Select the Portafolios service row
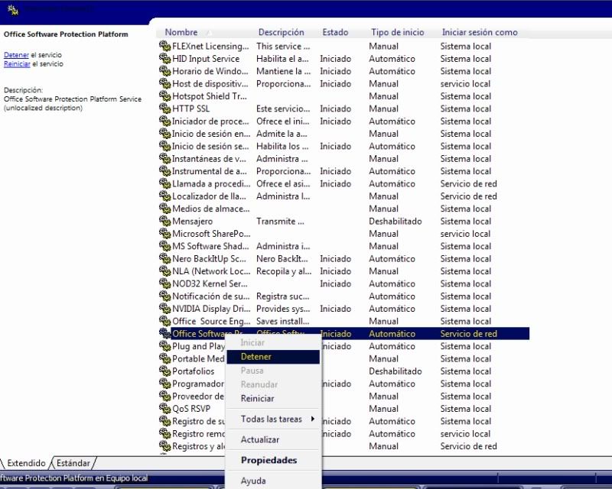This screenshot has width=612, height=489. click(x=343, y=371)
